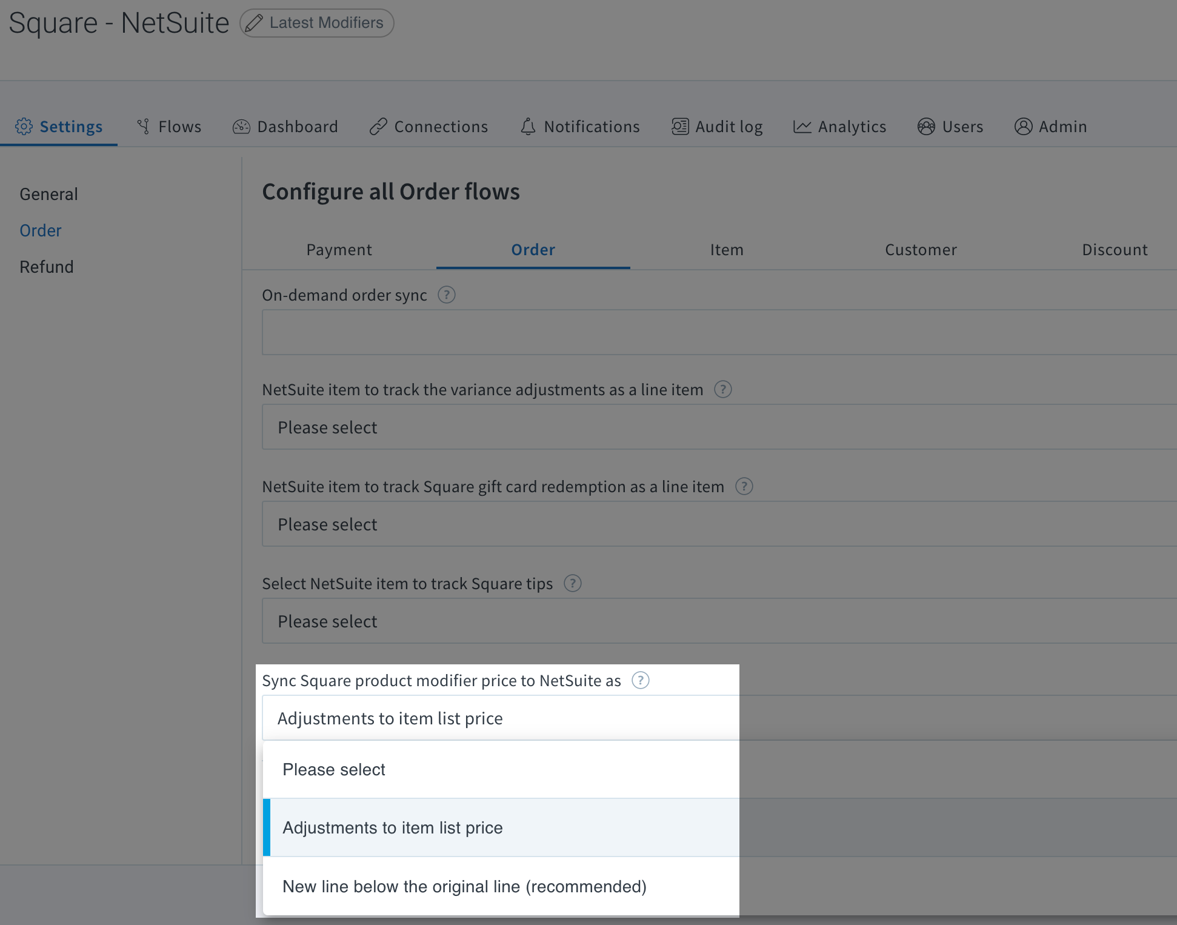Select General in the sidebar
1177x925 pixels.
pyautogui.click(x=49, y=194)
